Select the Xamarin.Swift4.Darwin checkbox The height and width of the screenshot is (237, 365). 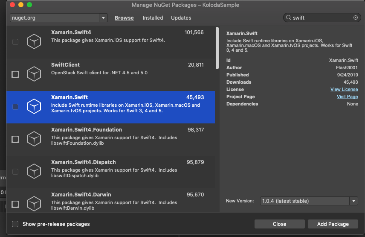[15, 204]
